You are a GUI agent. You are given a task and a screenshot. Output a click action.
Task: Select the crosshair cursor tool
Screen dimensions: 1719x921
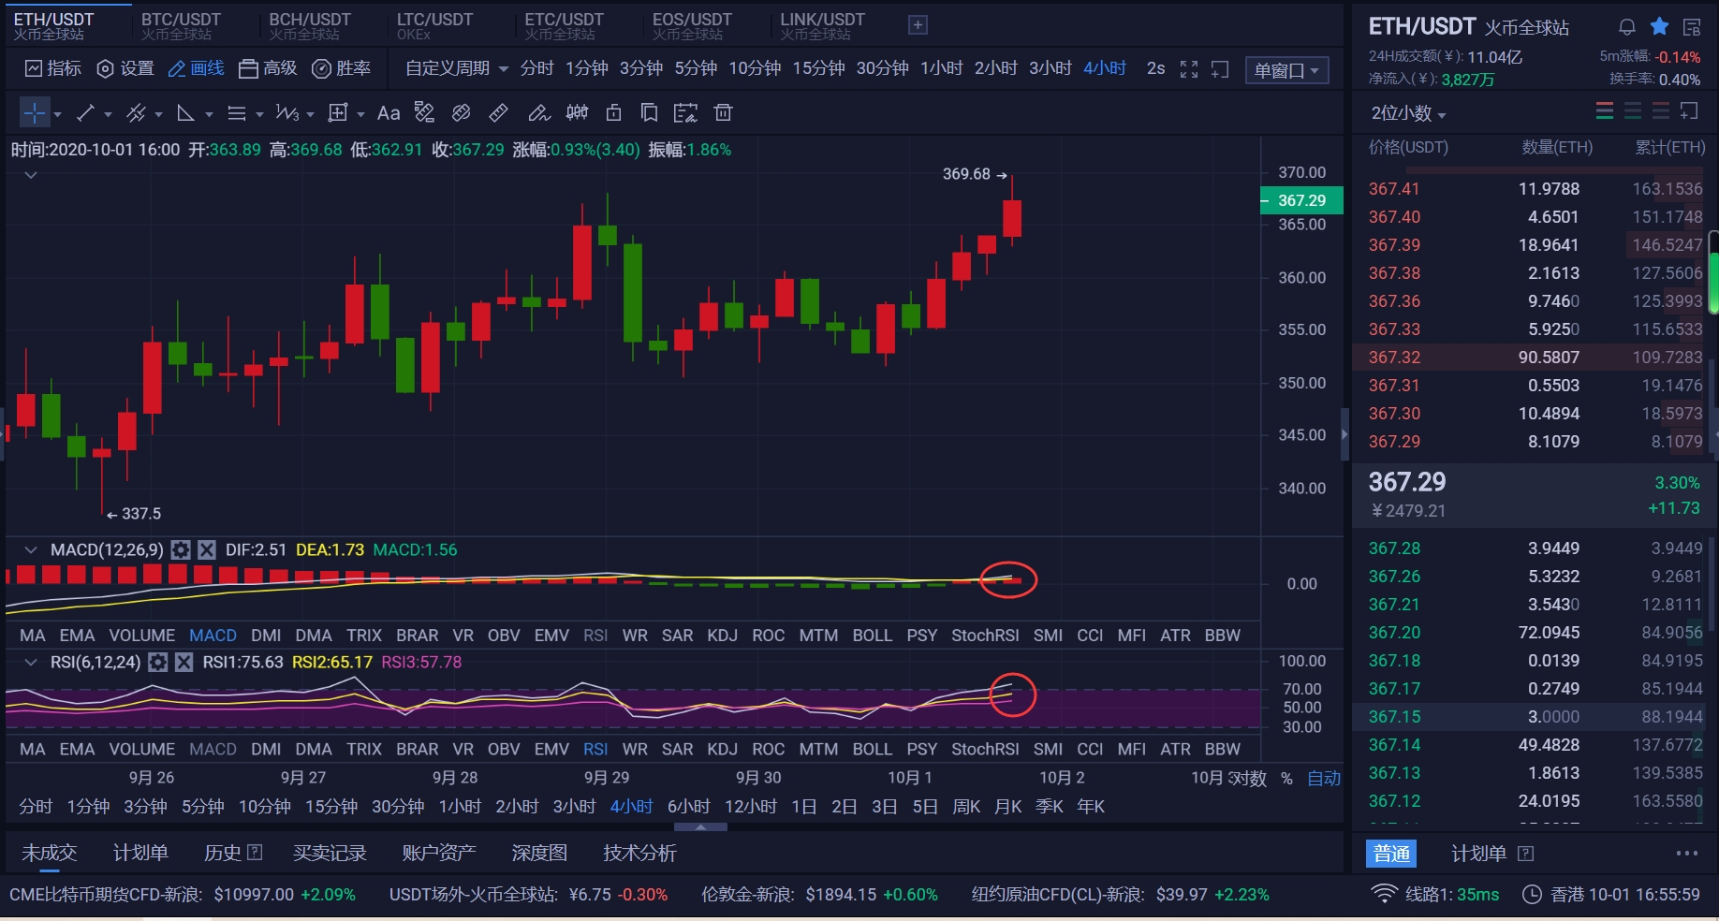click(35, 112)
